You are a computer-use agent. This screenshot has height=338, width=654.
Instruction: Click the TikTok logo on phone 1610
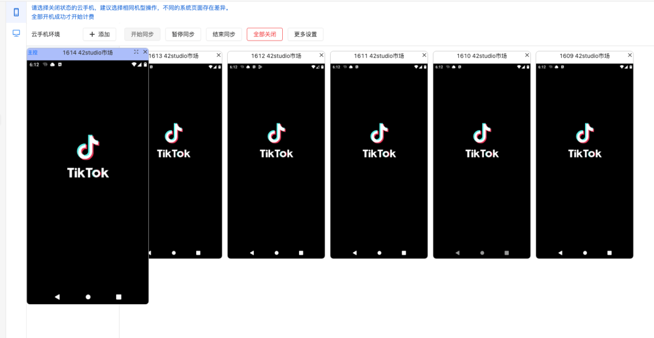pyautogui.click(x=482, y=140)
